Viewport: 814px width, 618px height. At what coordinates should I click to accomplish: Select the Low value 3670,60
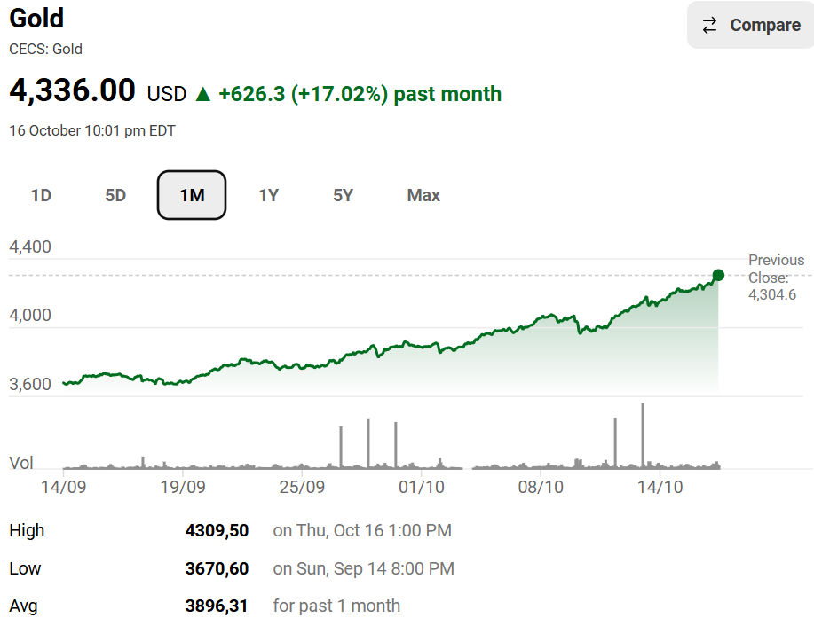click(217, 568)
